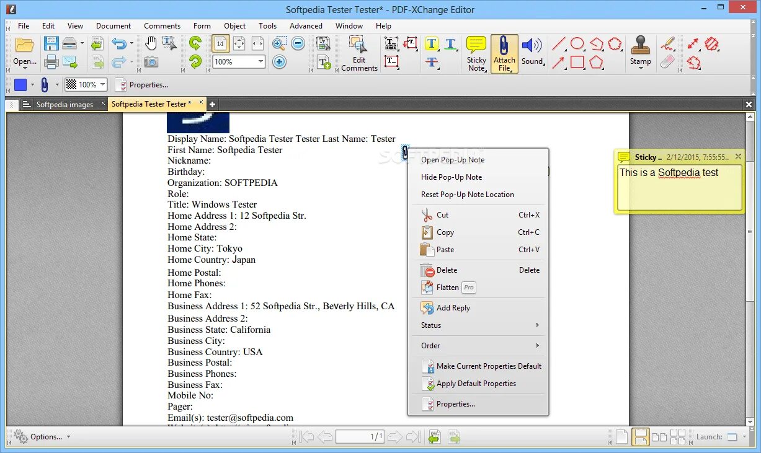This screenshot has width=761, height=453.
Task: Rotate the view clockwise
Action: point(195,62)
